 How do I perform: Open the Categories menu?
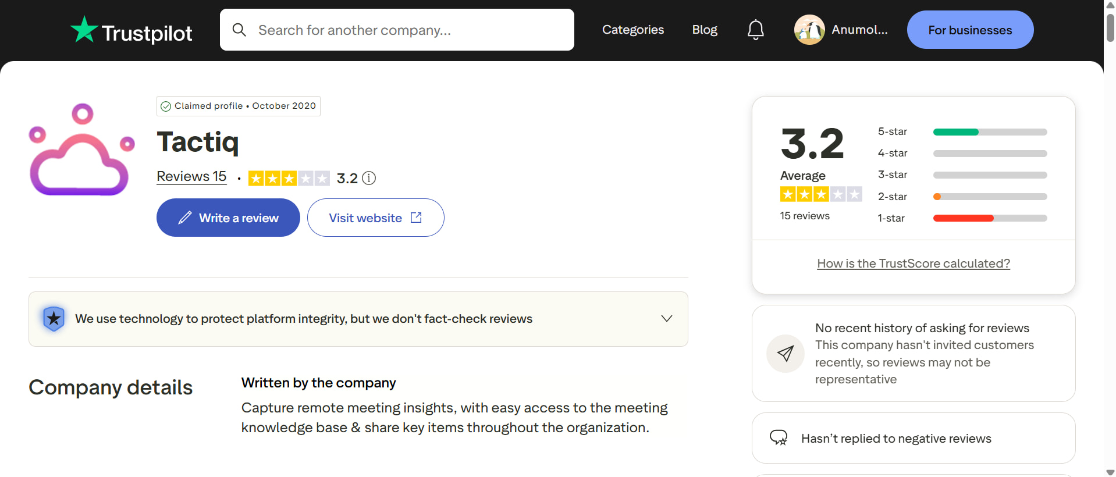(633, 30)
